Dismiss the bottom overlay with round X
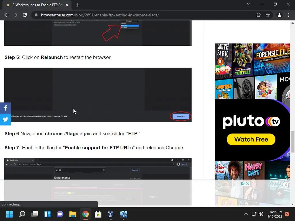Screen dimensions: 295x221 pos(285,185)
